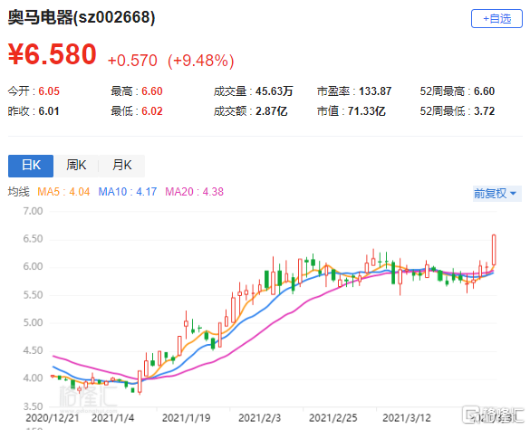Click the 最低 low value 6.02

point(152,111)
